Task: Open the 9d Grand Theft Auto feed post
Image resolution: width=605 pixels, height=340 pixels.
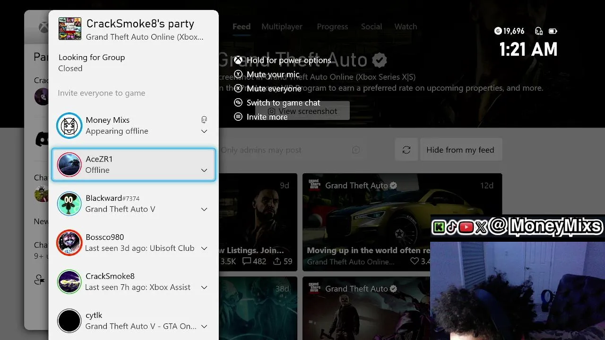Action: click(258, 222)
